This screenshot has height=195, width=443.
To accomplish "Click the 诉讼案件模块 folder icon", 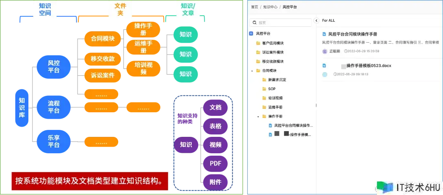I will coord(258,52).
